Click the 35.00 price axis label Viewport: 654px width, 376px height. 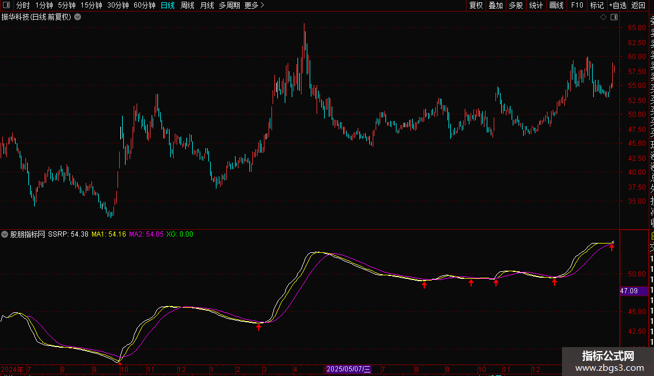pyautogui.click(x=637, y=201)
